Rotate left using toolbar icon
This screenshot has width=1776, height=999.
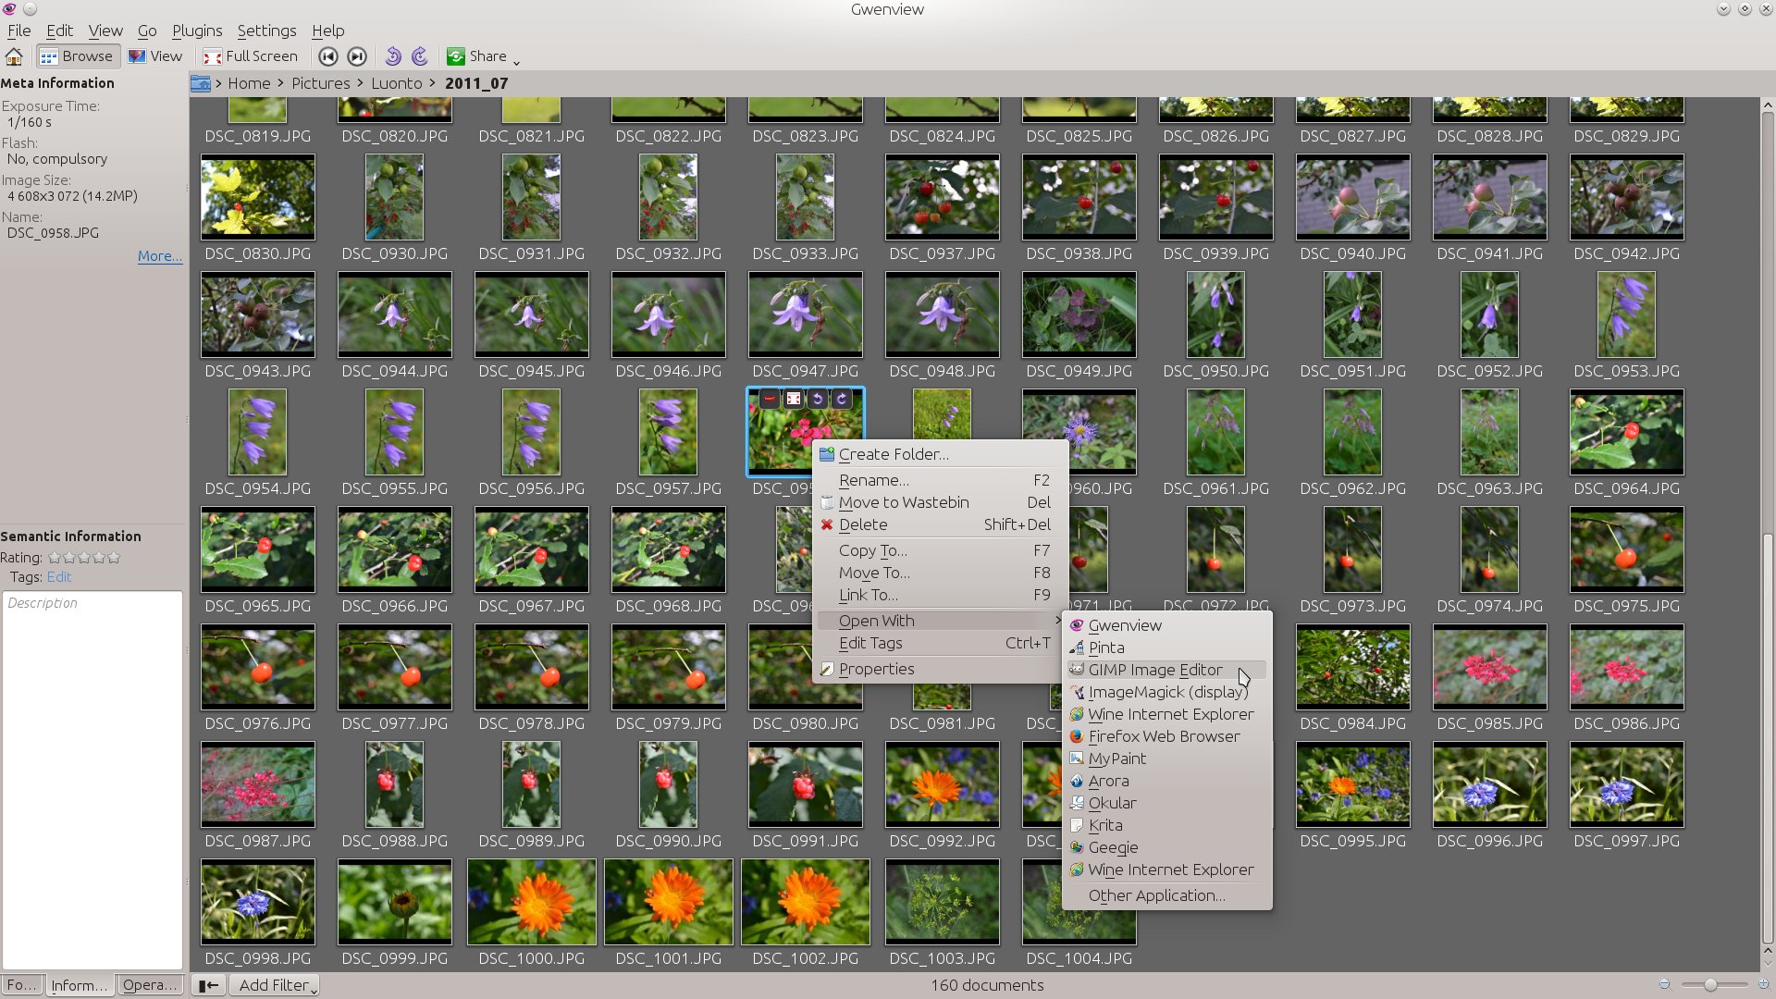pos(393,56)
